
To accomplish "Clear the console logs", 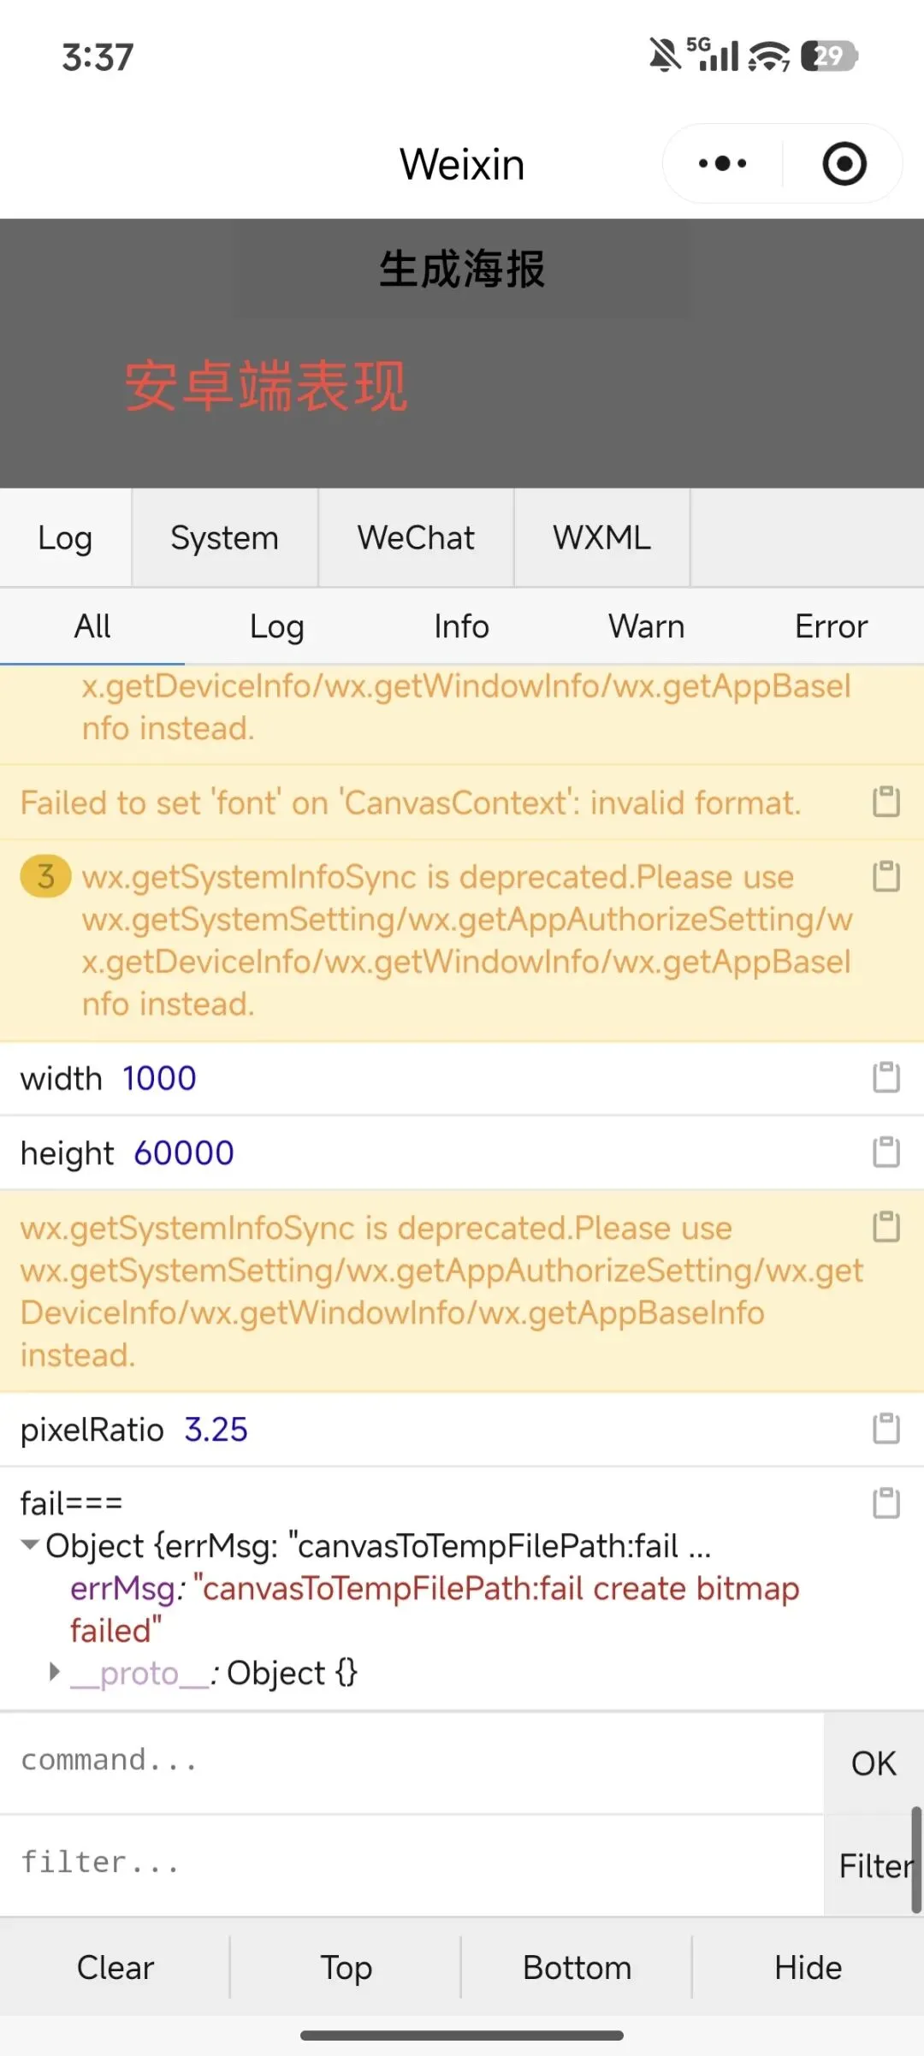I will pyautogui.click(x=115, y=1967).
